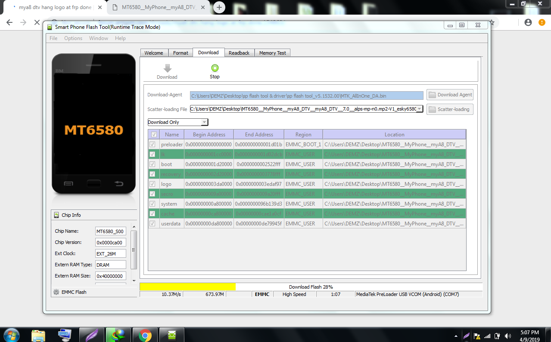Toggle the secro partition checkbox
The width and height of the screenshot is (551, 342).
(152, 194)
